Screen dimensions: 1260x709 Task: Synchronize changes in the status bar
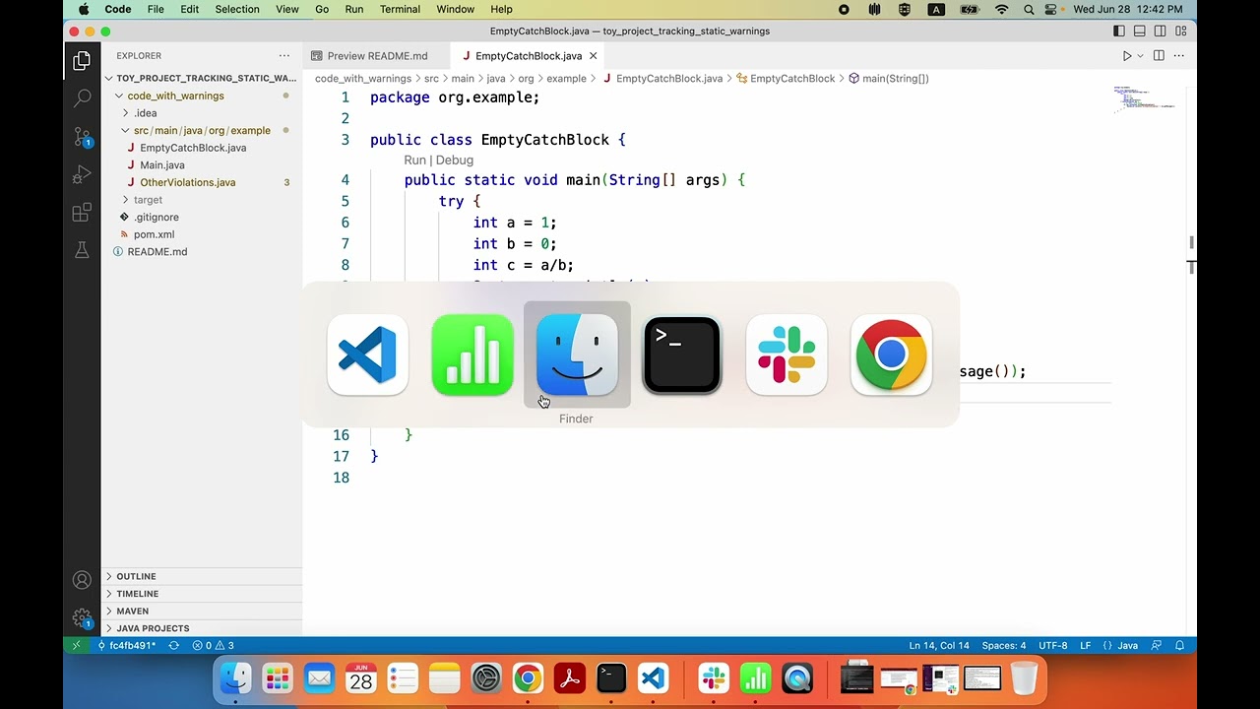pyautogui.click(x=173, y=646)
